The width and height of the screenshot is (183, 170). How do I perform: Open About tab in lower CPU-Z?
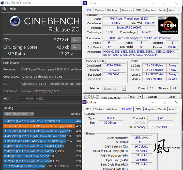coord(173,109)
